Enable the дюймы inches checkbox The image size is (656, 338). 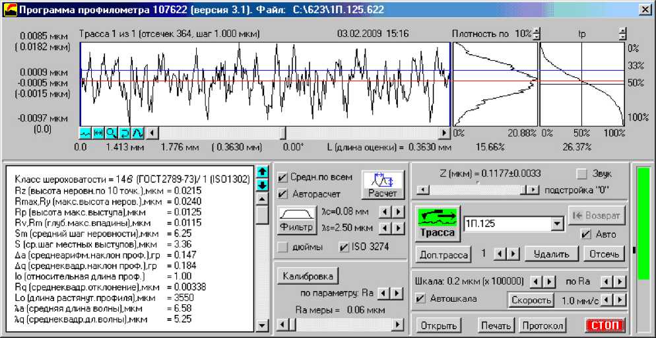[282, 248]
